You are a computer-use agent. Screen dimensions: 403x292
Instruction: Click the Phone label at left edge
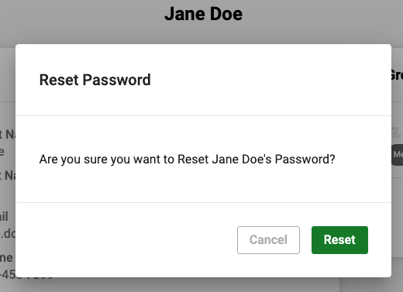(6, 257)
